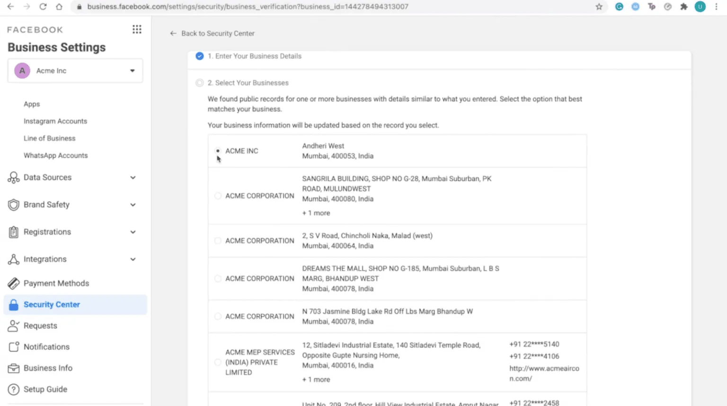Select the Brand Safety shield icon
727x406 pixels.
13,205
